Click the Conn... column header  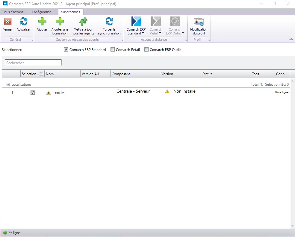tap(282, 74)
